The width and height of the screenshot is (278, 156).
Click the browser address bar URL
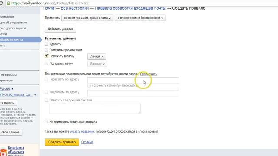point(50,3)
